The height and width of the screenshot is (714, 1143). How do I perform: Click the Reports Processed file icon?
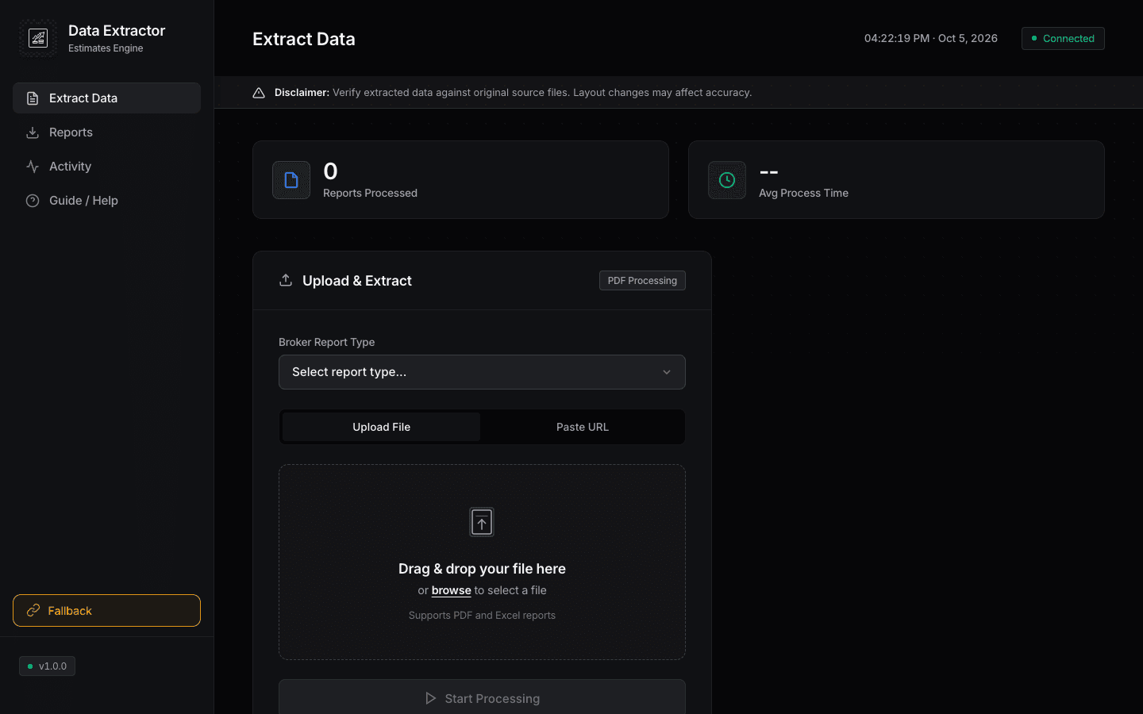click(291, 180)
